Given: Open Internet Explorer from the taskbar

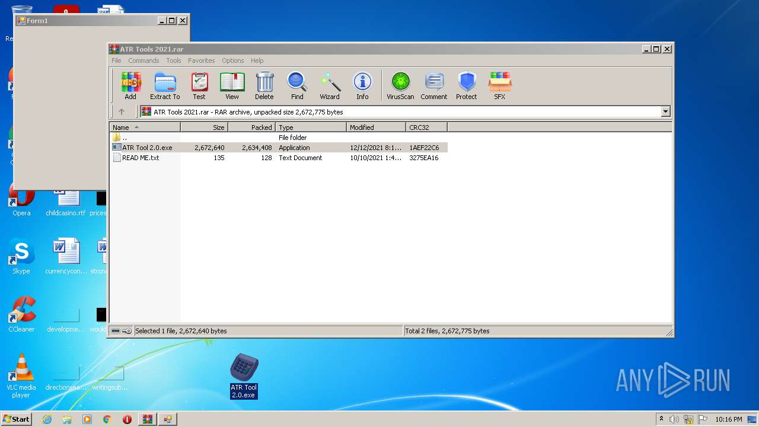Looking at the screenshot, I should 47,419.
